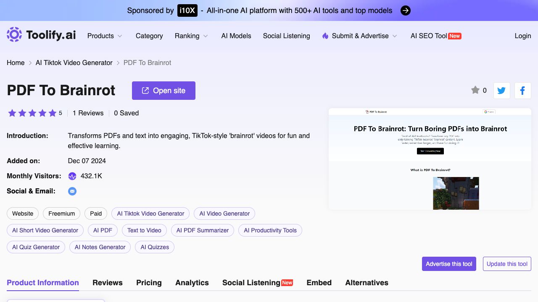Image resolution: width=538 pixels, height=302 pixels.
Task: Switch to the Pricing tab
Action: 149,283
